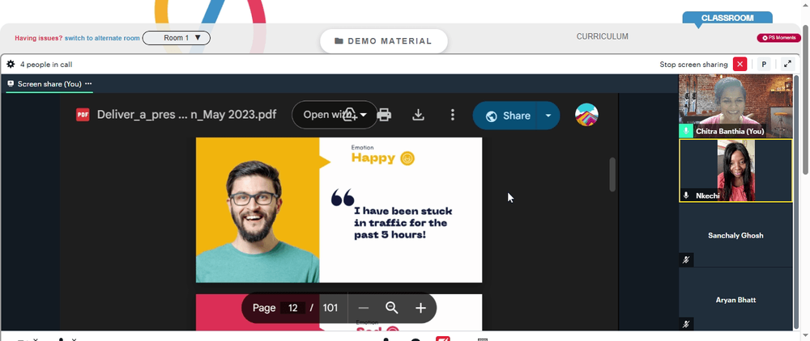Select Chitra Banthia's video tile

tap(735, 106)
